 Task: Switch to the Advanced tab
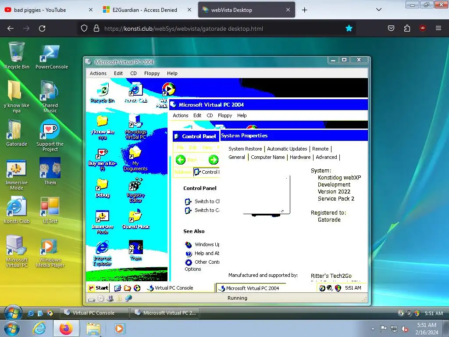[x=326, y=157]
